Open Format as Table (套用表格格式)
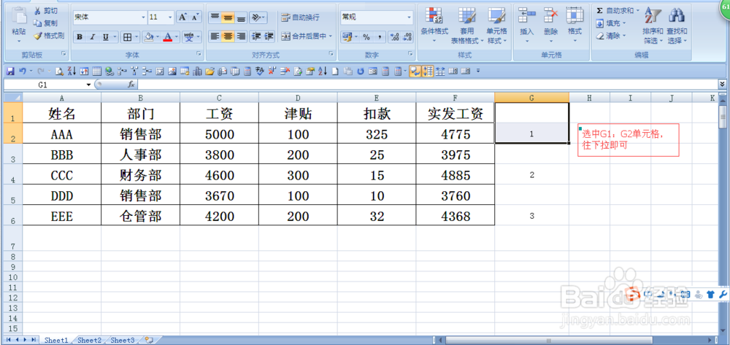 (x=467, y=25)
